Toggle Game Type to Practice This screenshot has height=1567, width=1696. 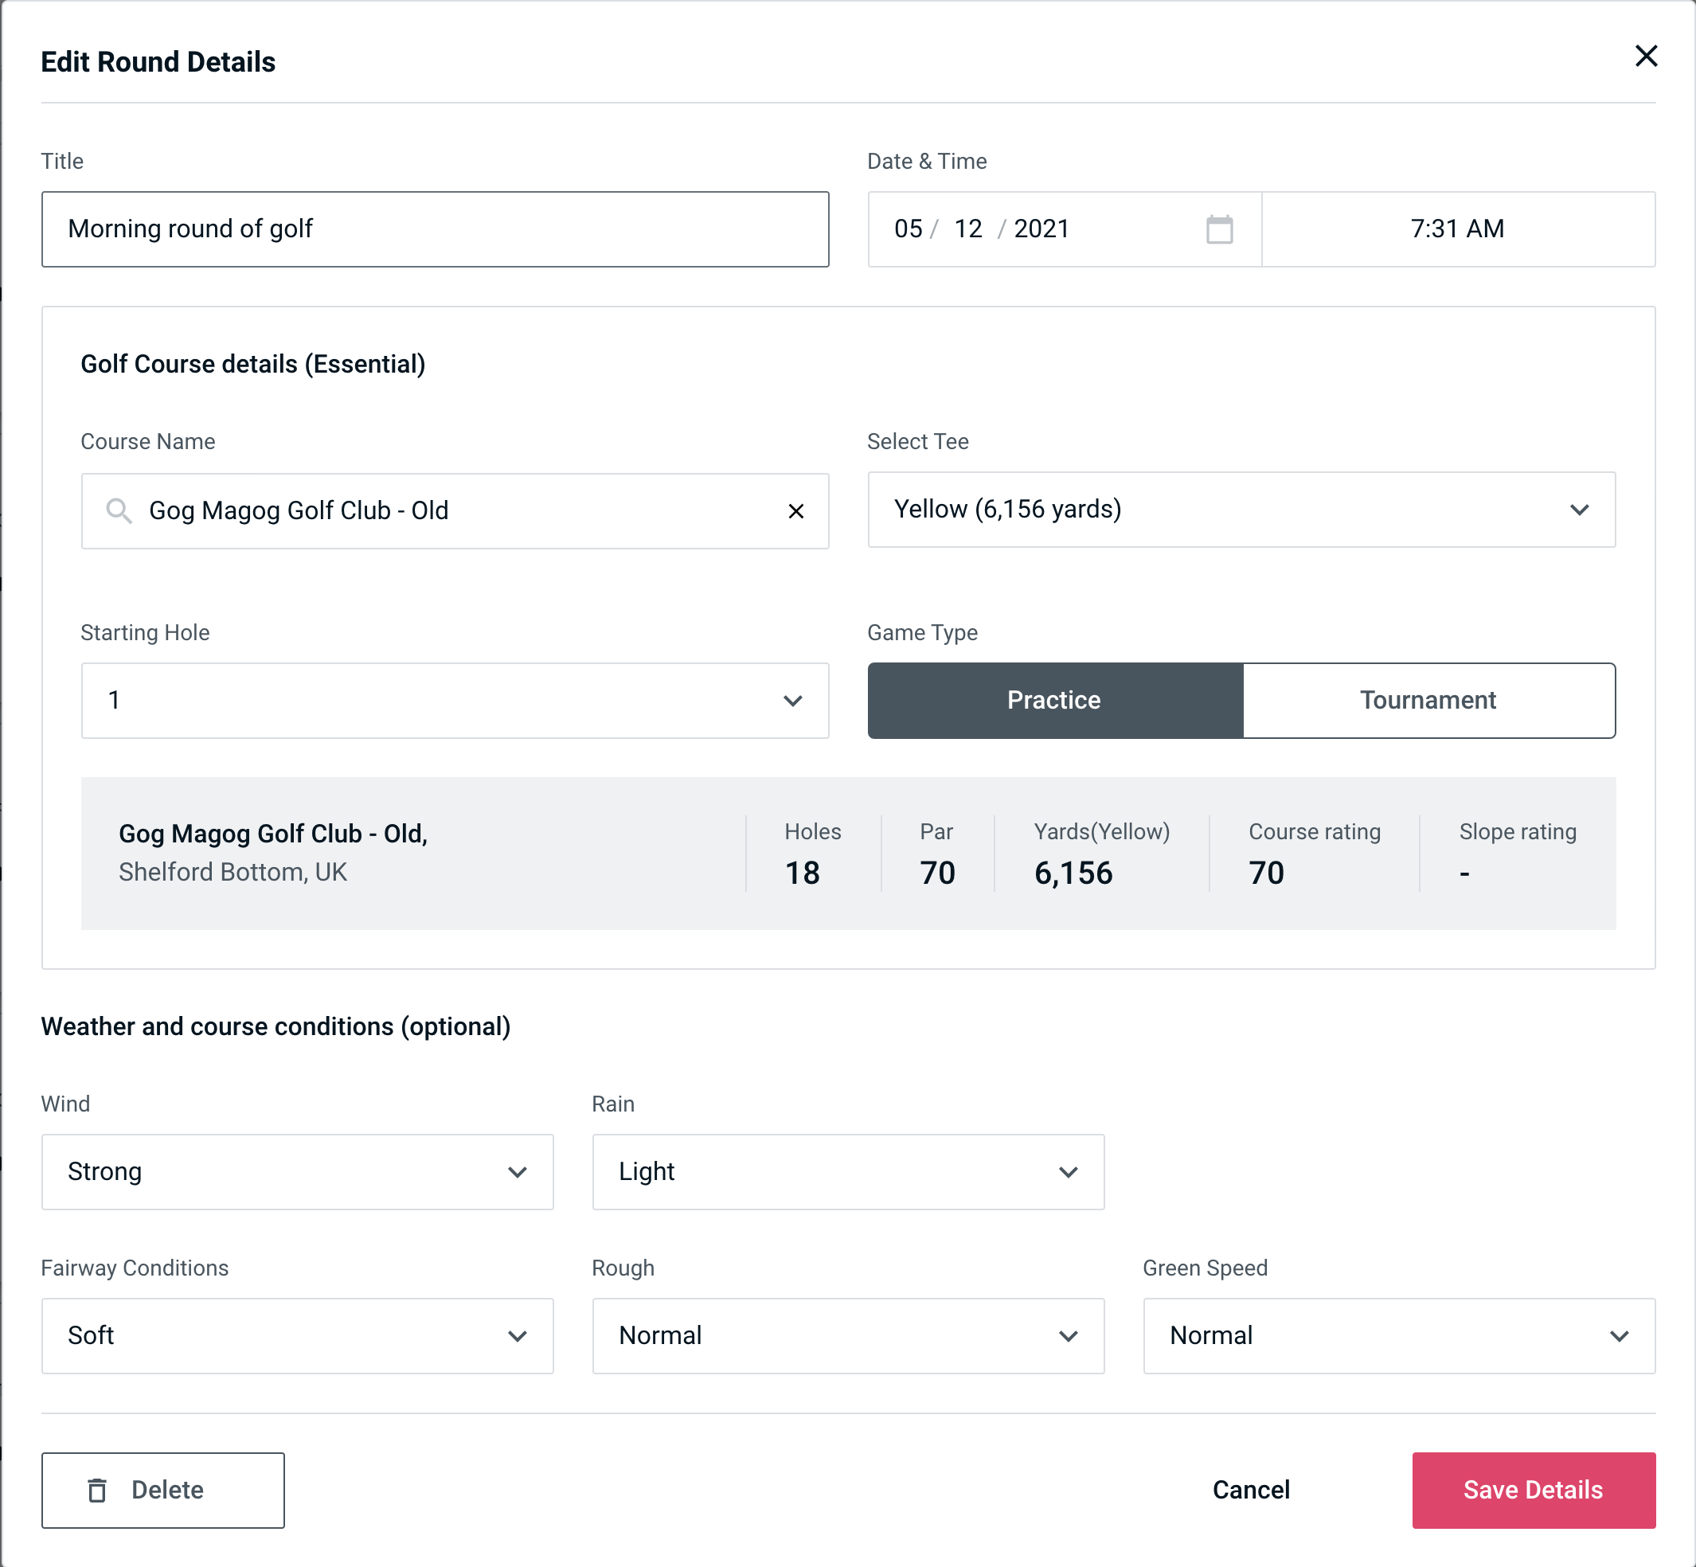tap(1053, 700)
